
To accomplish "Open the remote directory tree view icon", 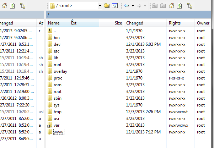I will click(189, 6).
